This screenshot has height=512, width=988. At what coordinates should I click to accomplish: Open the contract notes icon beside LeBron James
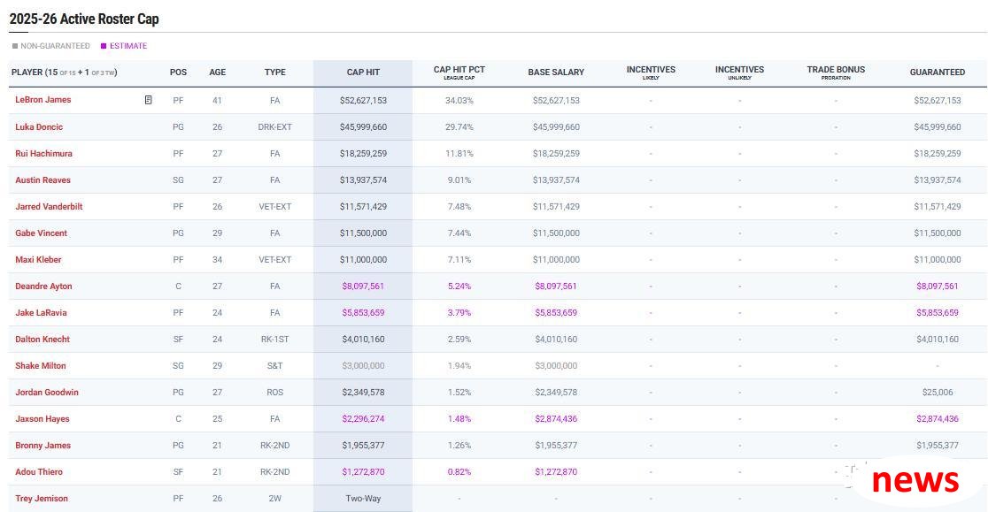tap(148, 100)
